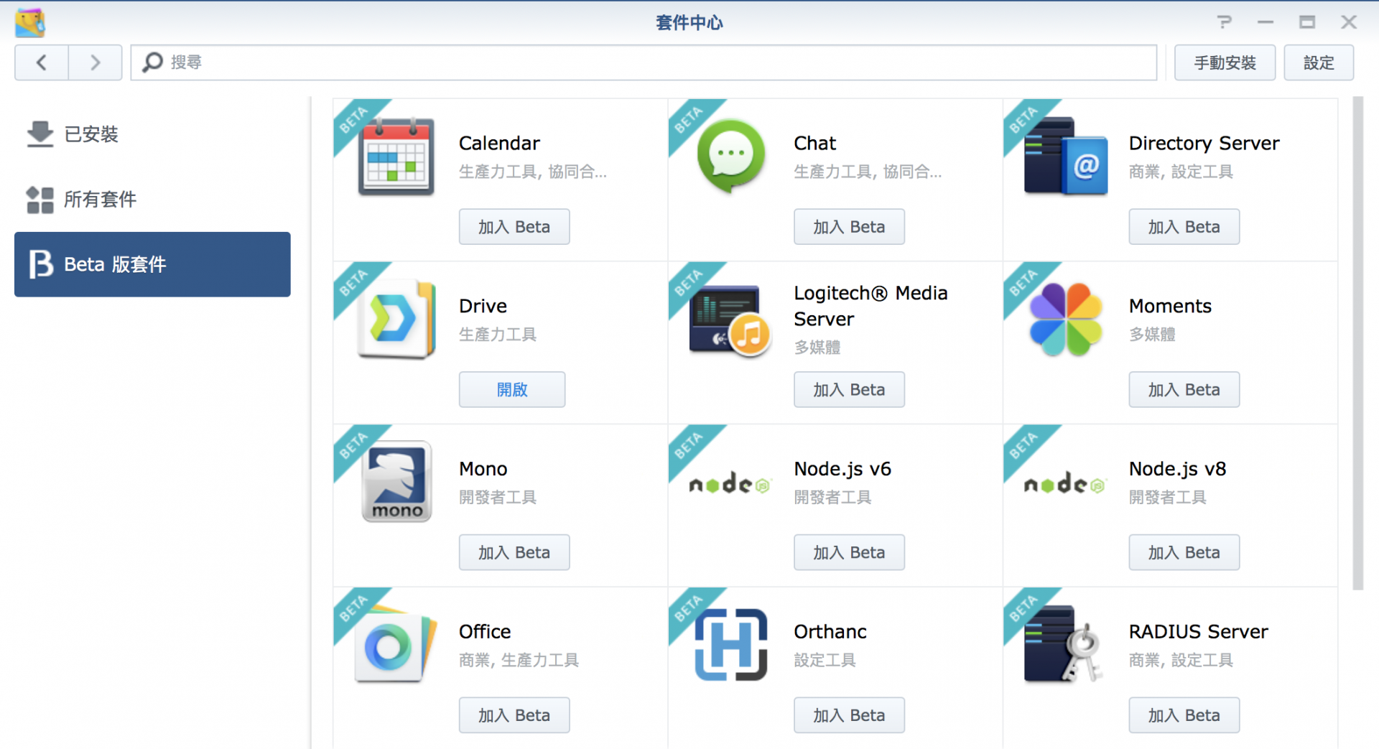Click the Calendar package icon

396,157
